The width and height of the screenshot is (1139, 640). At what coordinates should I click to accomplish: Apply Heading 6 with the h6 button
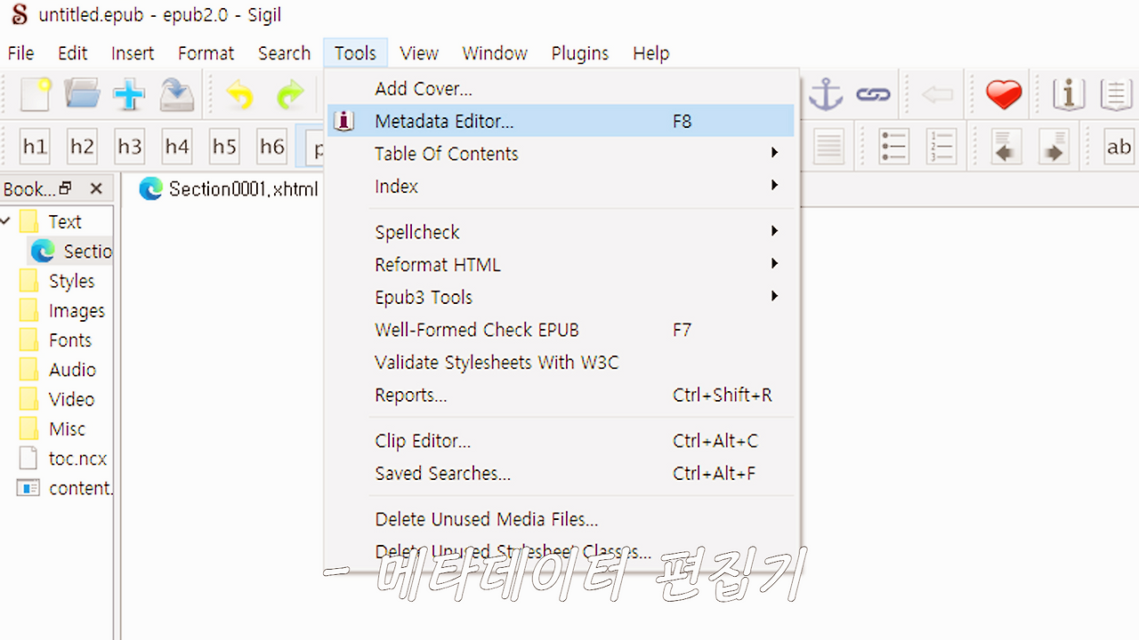tap(271, 147)
